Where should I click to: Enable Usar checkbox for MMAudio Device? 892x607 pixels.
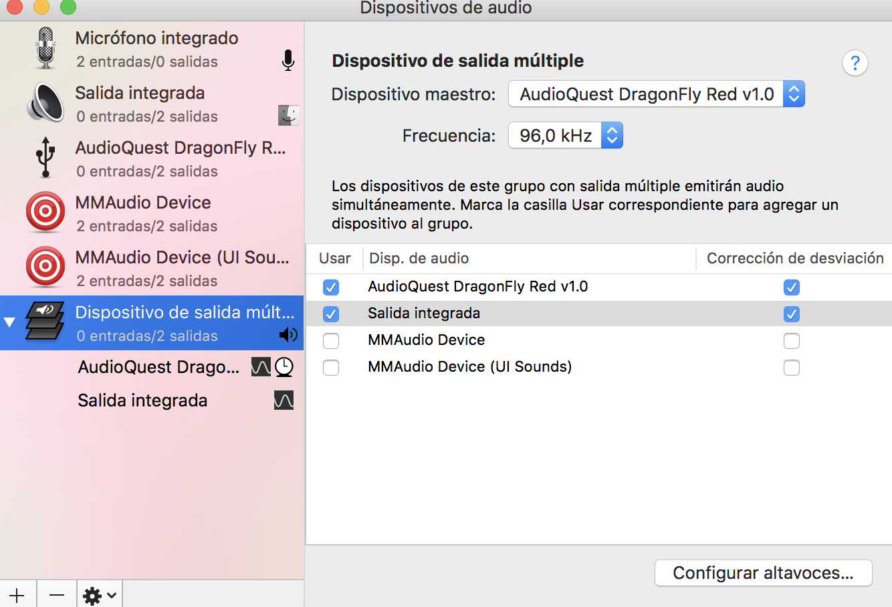(331, 341)
